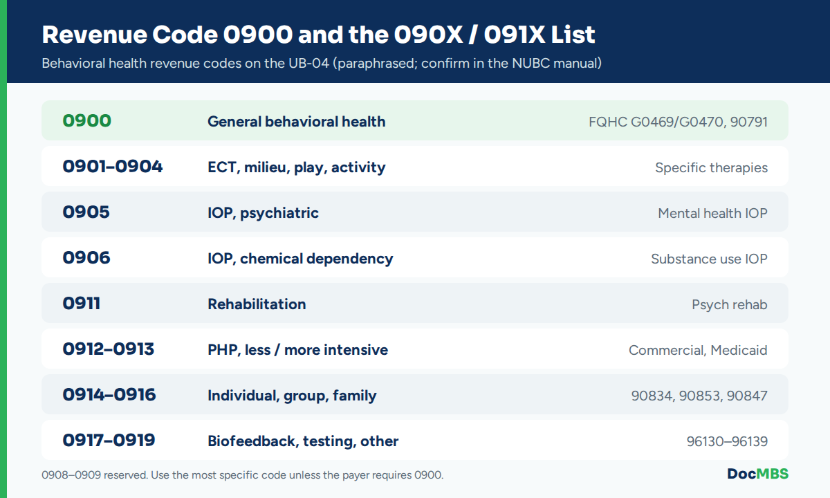
Task: Click the code range '0901–0904'
Action: click(x=113, y=167)
